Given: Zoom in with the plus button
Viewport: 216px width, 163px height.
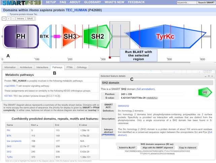Looking at the screenshot, I should point(4,18).
